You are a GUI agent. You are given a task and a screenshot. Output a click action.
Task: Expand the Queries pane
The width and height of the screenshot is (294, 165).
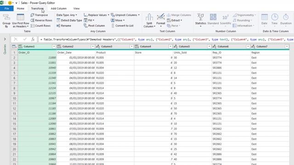(5, 39)
